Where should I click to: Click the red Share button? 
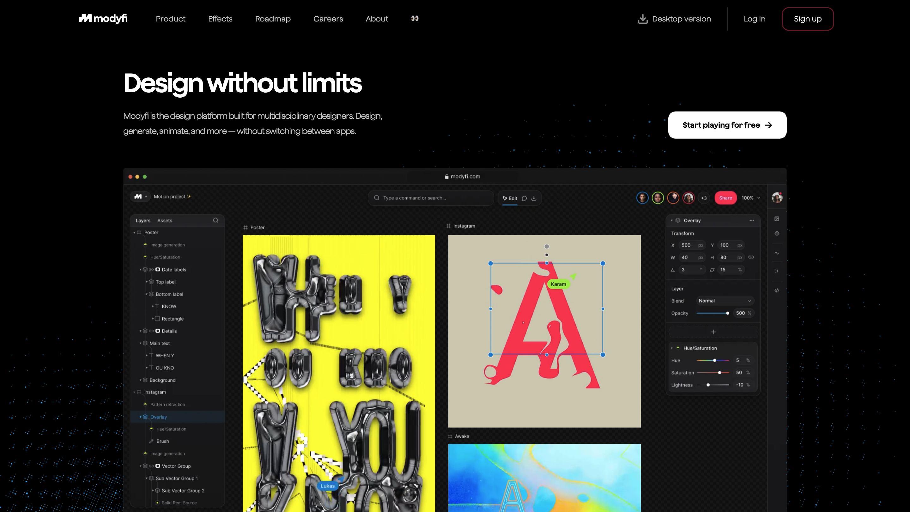pos(725,198)
